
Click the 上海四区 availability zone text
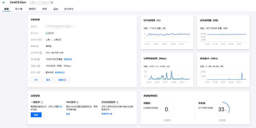(57, 40)
